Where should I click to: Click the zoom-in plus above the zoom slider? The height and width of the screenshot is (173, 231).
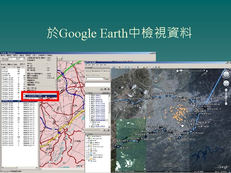click(x=226, y=90)
